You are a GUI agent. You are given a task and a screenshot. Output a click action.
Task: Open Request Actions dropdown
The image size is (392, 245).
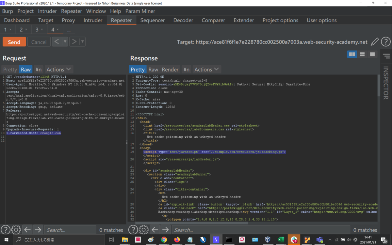click(58, 69)
